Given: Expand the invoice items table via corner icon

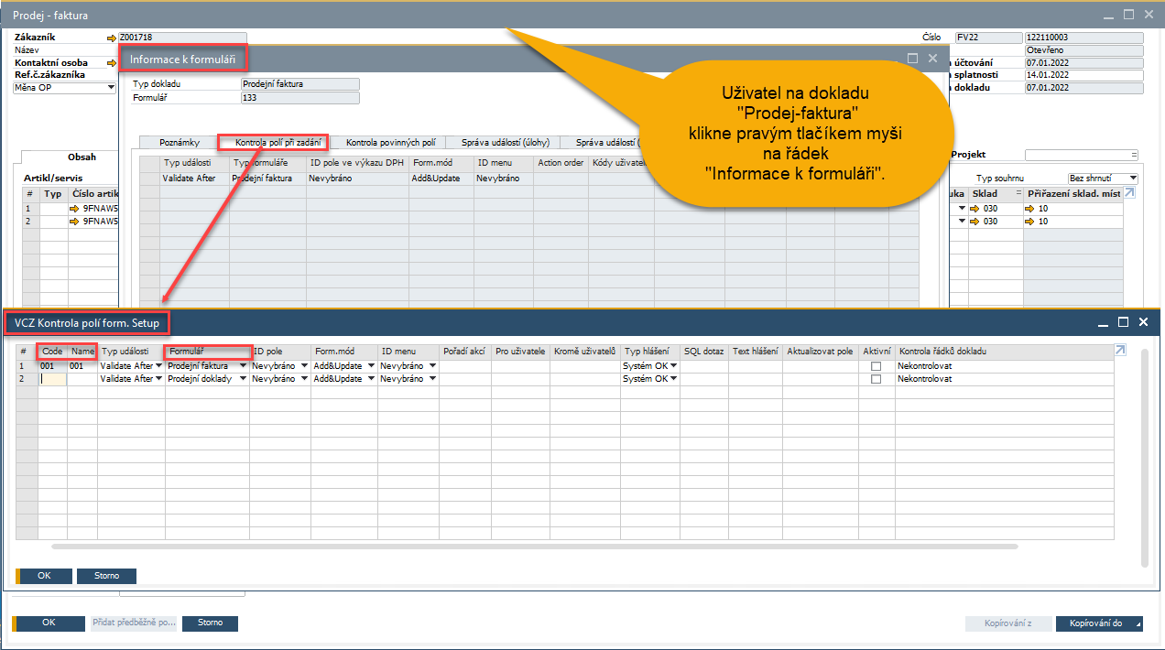Looking at the screenshot, I should pos(1129,193).
